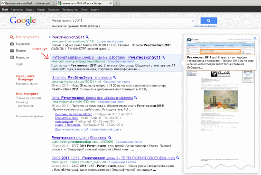Open Видео in the top navigation bar
Image resolution: width=261 pixels, height=175 pixels.
[30, 9]
